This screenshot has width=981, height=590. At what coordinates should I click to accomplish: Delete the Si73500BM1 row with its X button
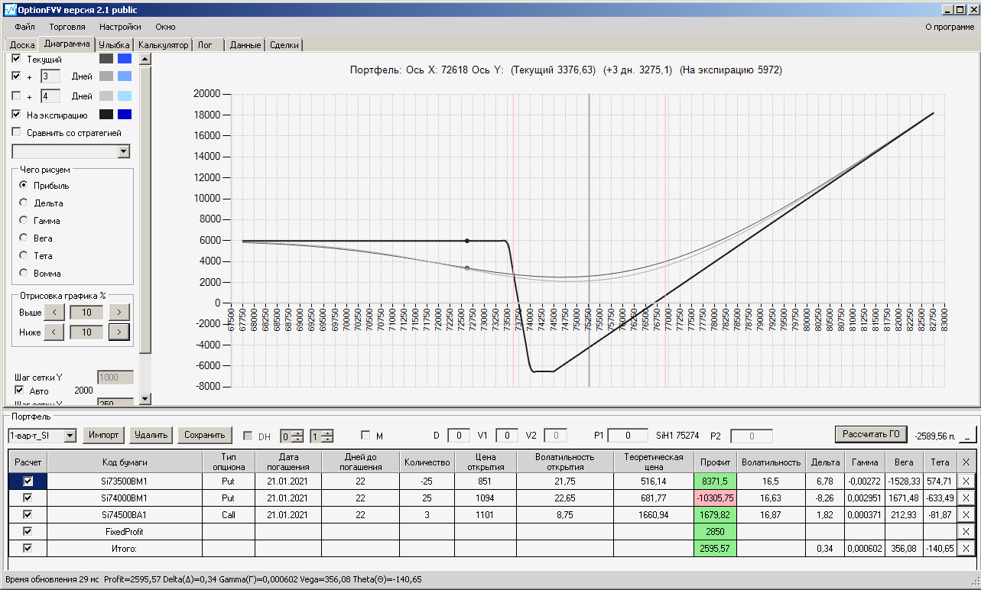click(966, 481)
